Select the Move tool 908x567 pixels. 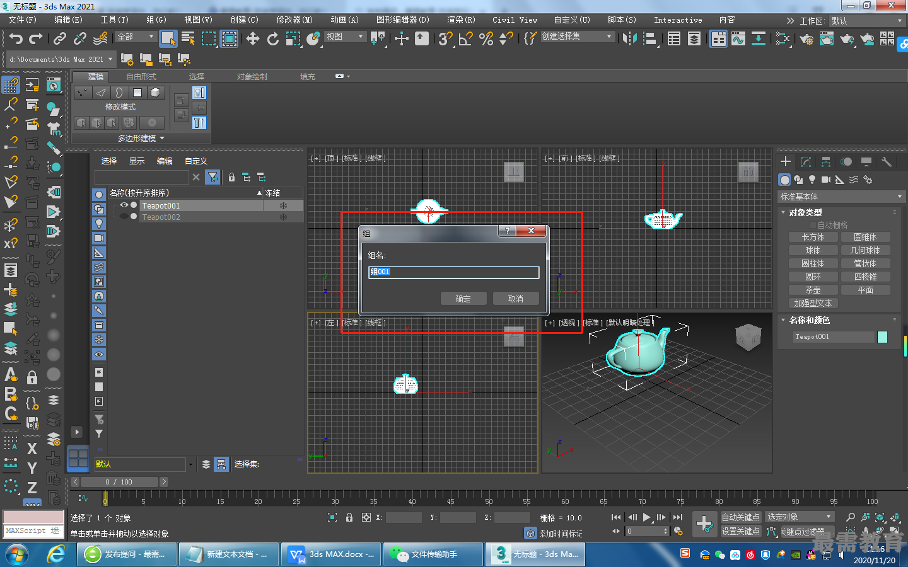(252, 39)
